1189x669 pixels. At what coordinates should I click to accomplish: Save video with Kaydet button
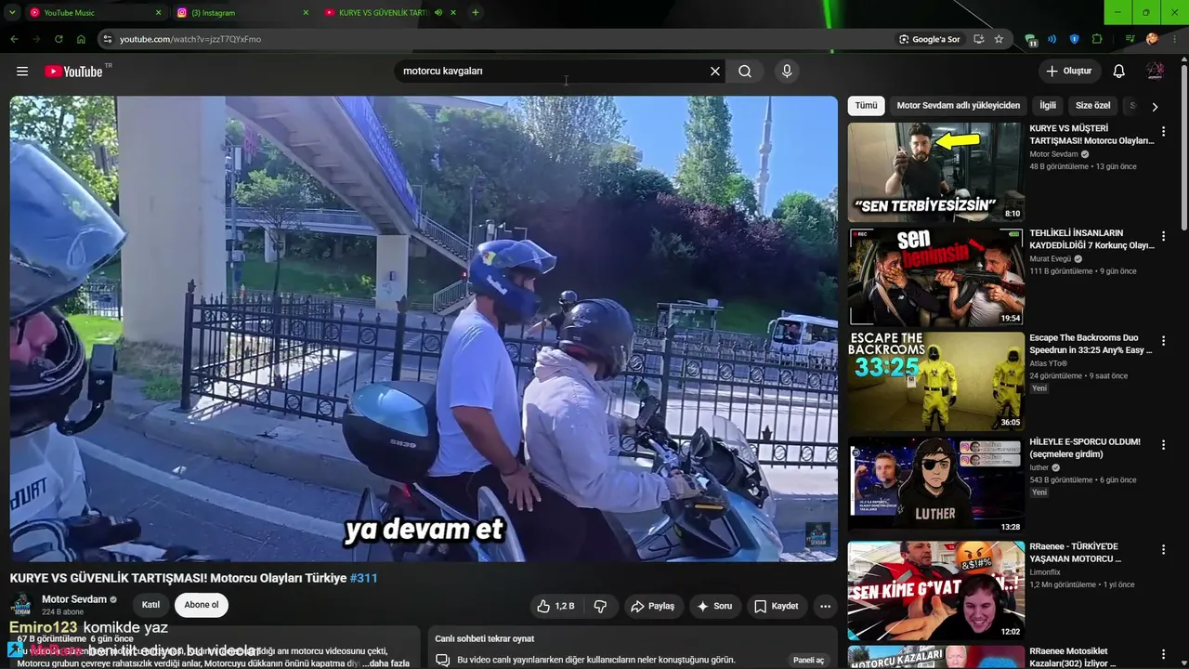tap(777, 606)
